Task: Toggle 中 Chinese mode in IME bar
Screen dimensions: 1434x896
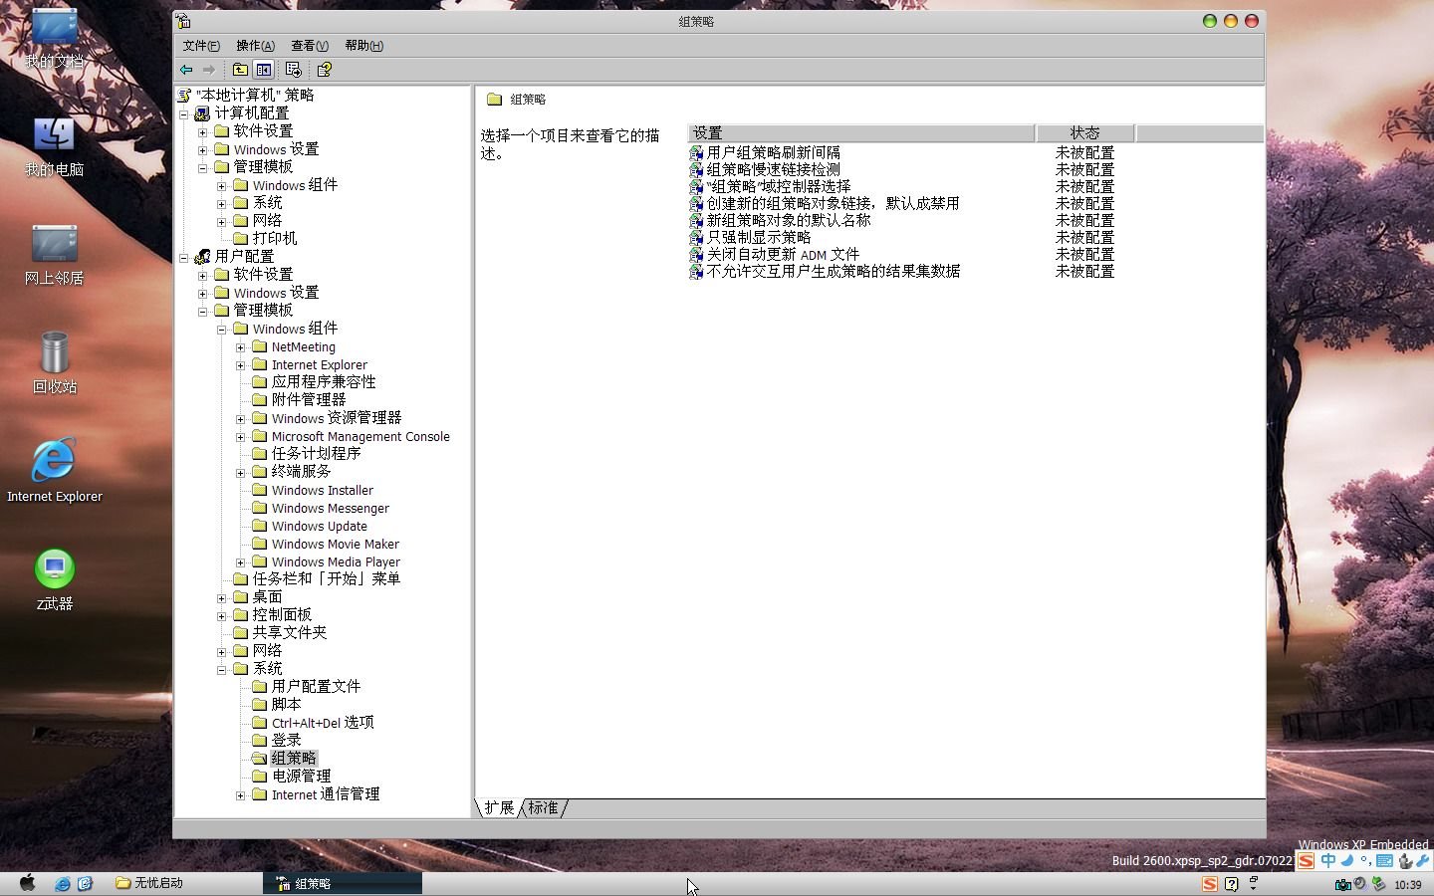Action: (1327, 861)
